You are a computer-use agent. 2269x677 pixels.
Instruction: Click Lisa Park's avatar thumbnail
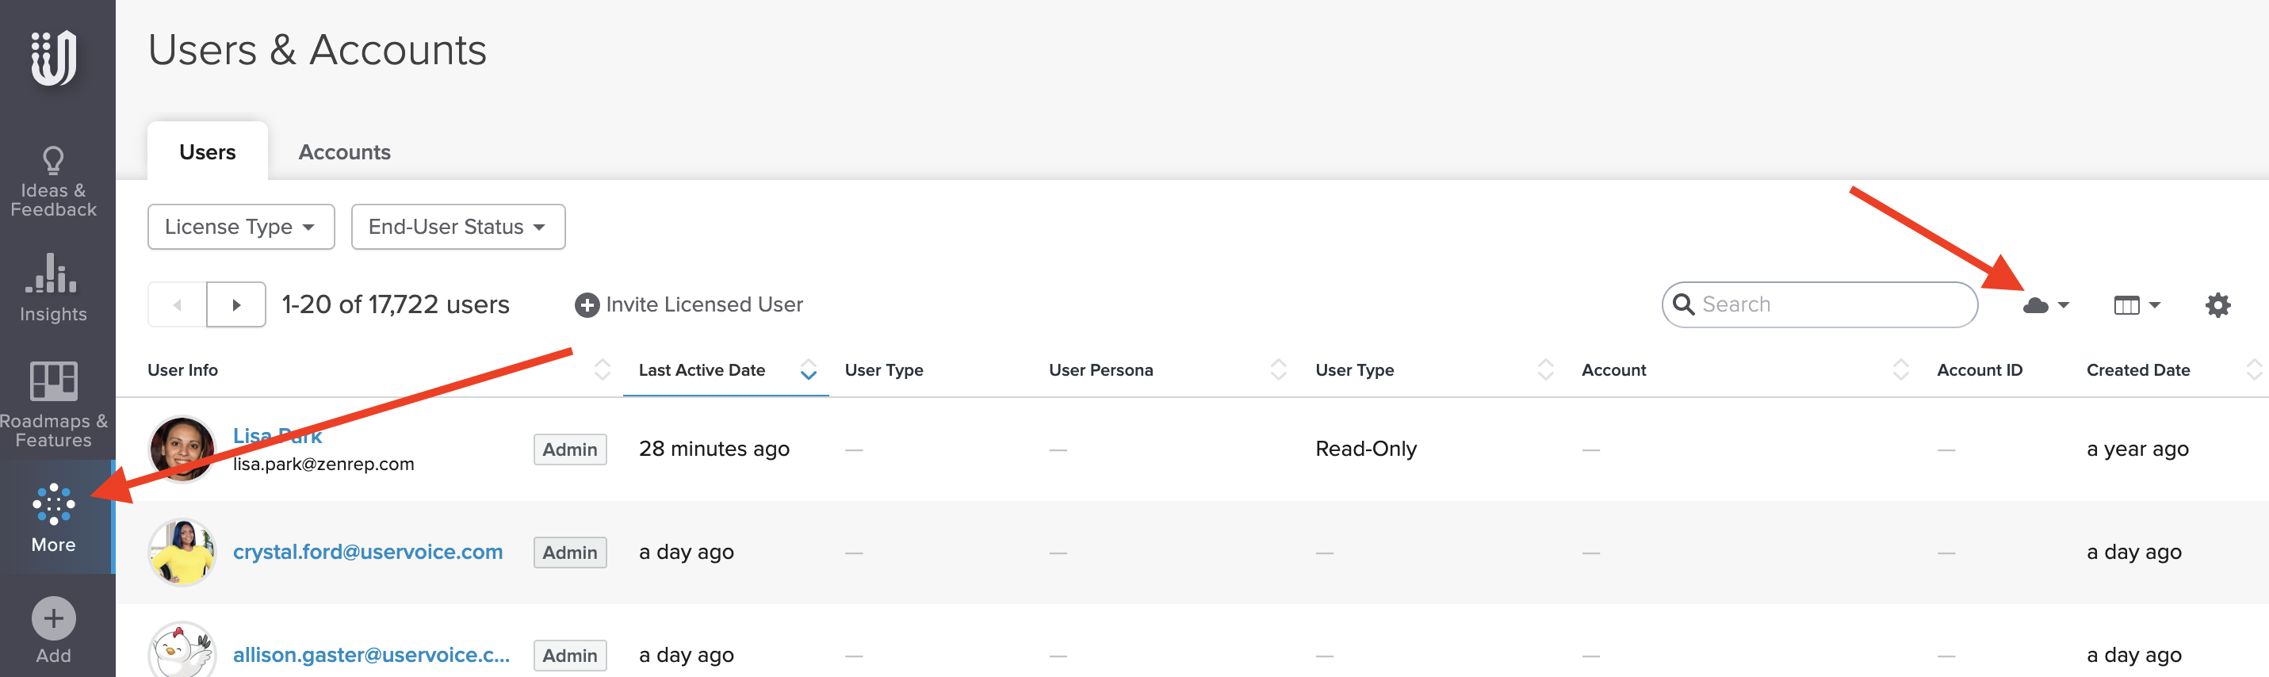182,449
